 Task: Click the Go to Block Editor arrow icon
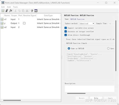(32, 11)
